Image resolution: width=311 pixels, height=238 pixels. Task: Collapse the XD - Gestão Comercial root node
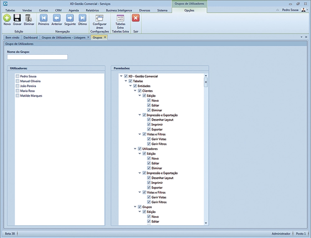tap(121, 76)
